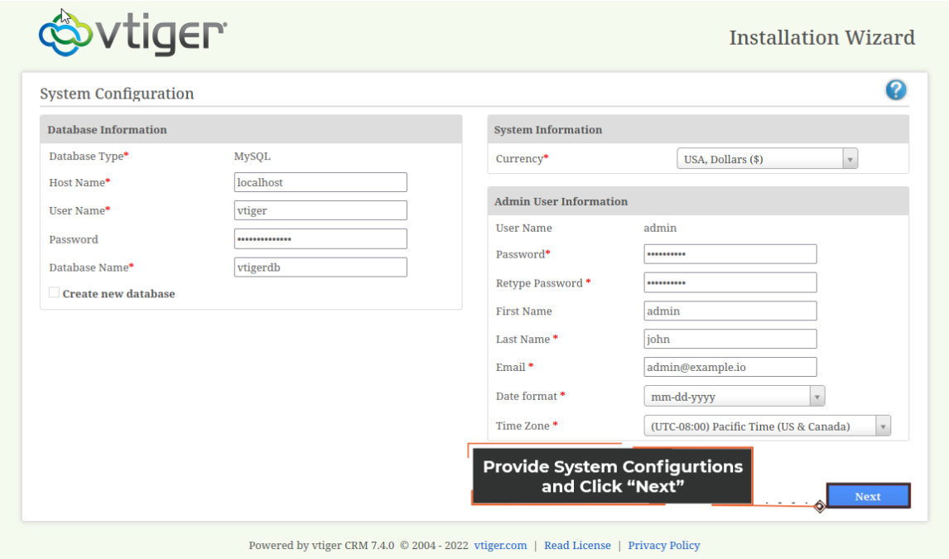The height and width of the screenshot is (559, 949).
Task: Click the Email field showing admin@example.io
Action: tap(730, 366)
